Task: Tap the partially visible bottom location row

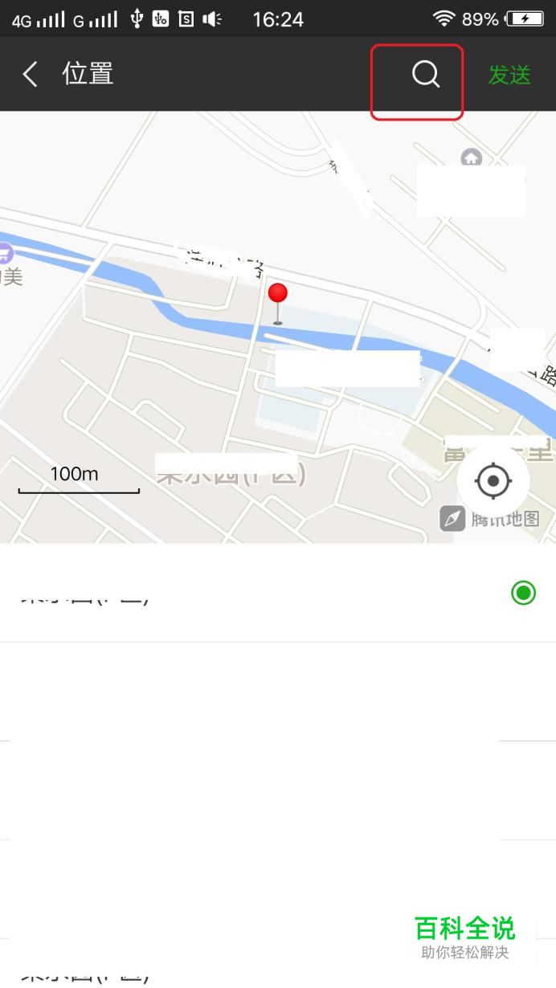Action: [x=278, y=964]
